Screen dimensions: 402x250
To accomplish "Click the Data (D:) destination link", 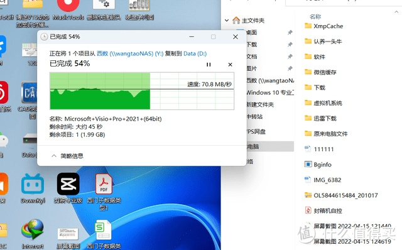I will click(x=195, y=53).
